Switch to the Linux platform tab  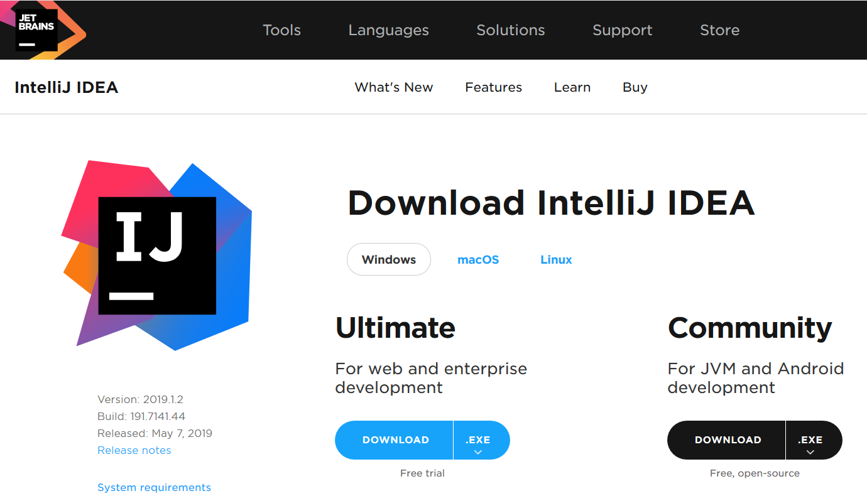(x=556, y=259)
